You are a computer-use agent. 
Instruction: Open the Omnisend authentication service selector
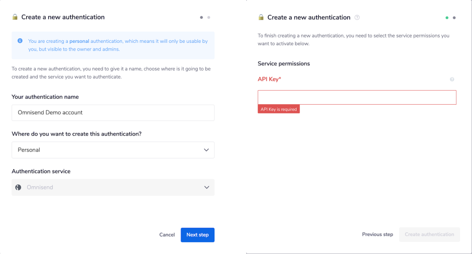[113, 187]
